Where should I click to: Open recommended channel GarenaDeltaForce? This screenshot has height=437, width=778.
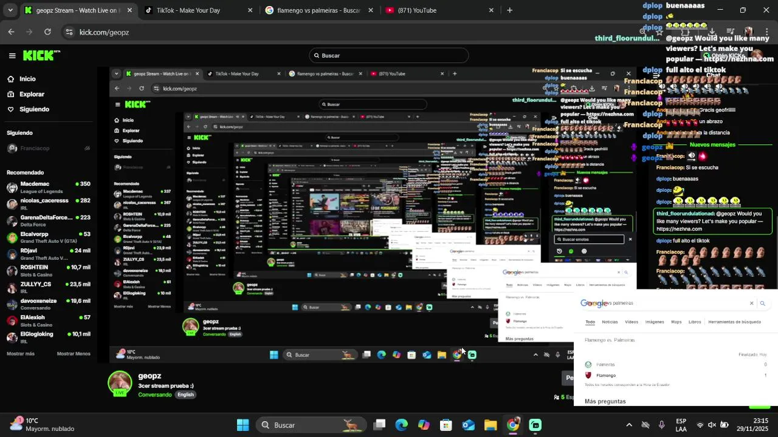(49, 220)
